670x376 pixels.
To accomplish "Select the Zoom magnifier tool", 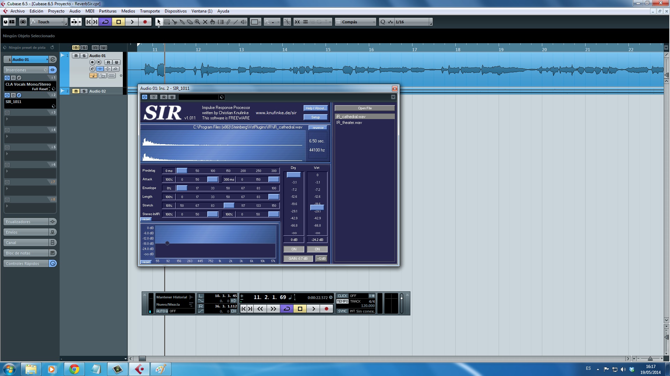I will tap(198, 22).
